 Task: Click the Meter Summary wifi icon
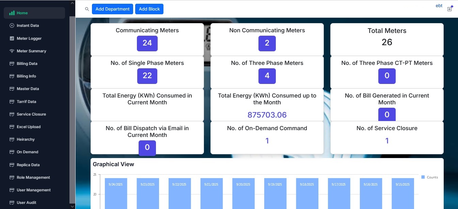click(x=12, y=51)
